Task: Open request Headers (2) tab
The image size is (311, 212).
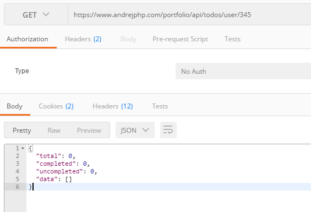Action: 83,39
